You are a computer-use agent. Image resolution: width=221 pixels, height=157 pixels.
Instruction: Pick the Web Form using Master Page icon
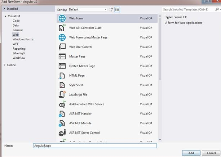(x=62, y=37)
